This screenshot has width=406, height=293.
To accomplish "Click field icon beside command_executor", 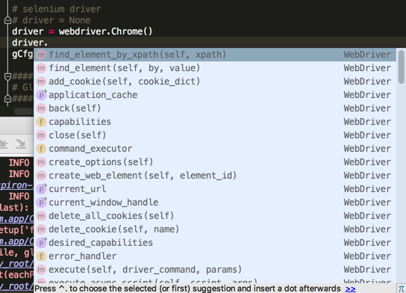I will 41,149.
